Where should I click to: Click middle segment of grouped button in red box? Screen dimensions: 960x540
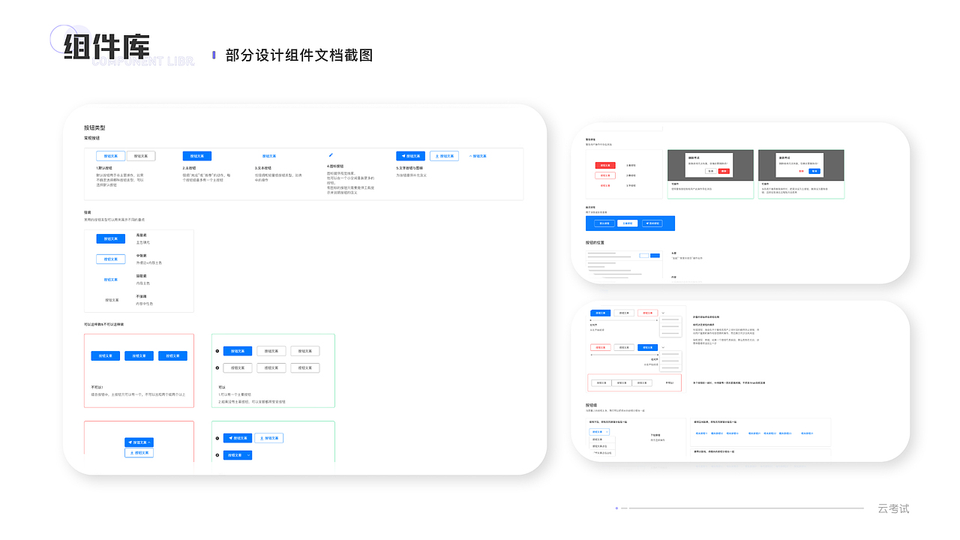pyautogui.click(x=622, y=382)
